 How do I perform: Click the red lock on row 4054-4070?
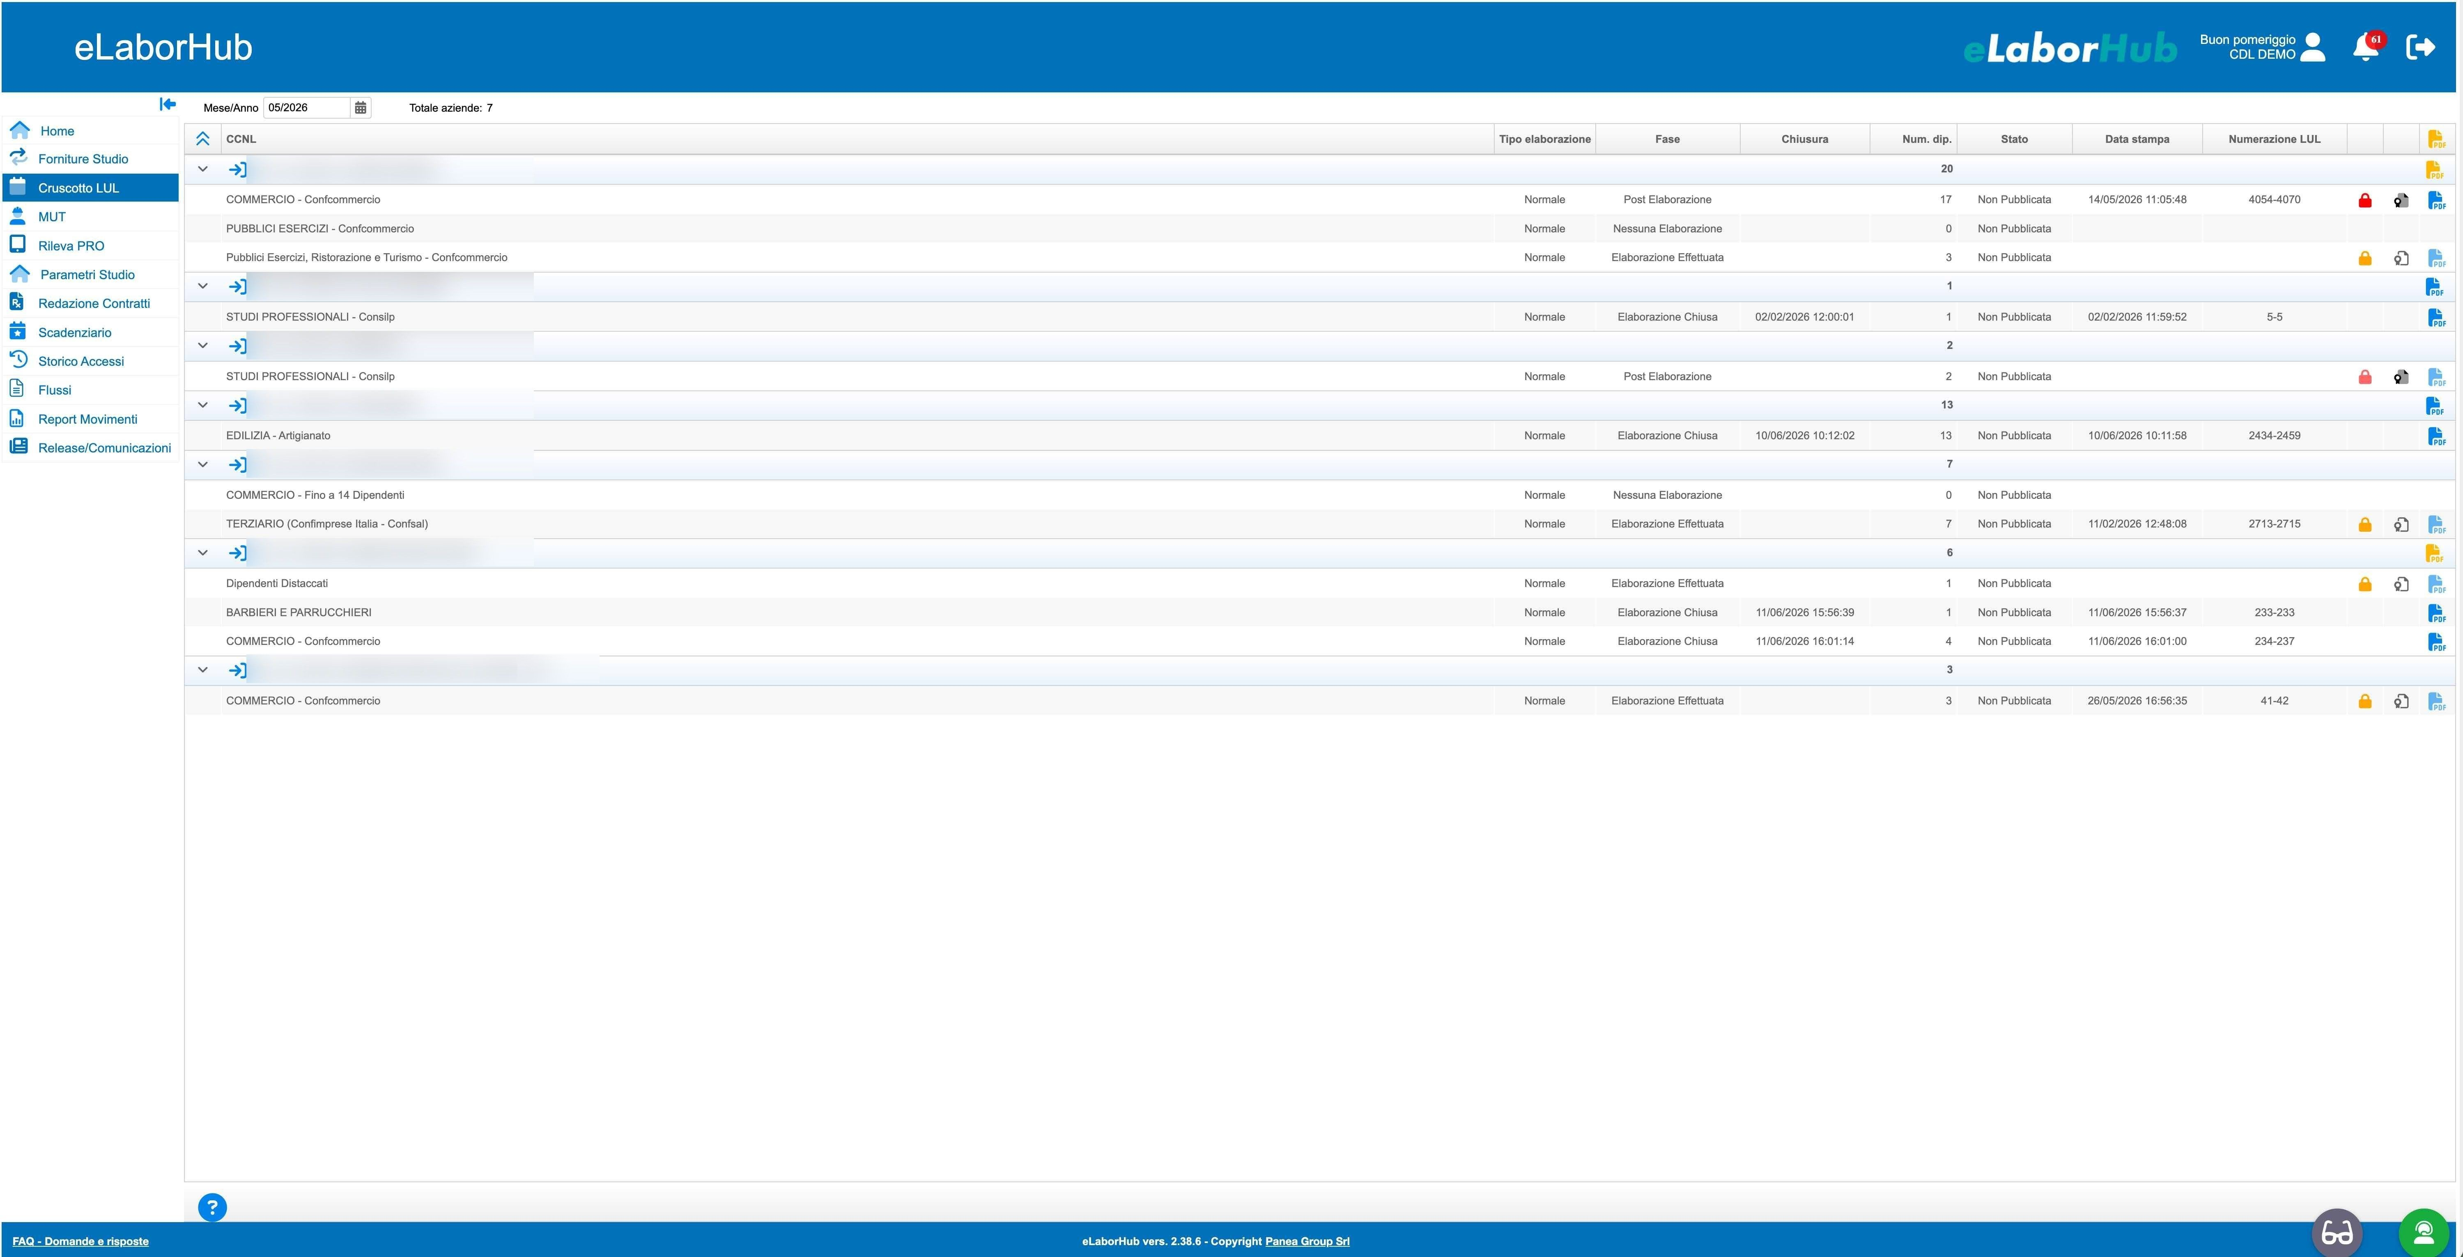[2364, 201]
